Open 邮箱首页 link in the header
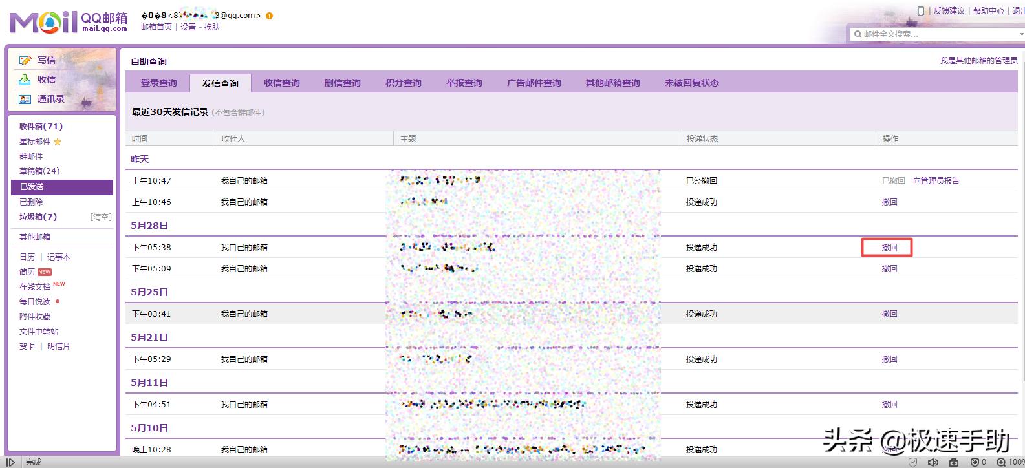This screenshot has width=1025, height=468. (156, 27)
